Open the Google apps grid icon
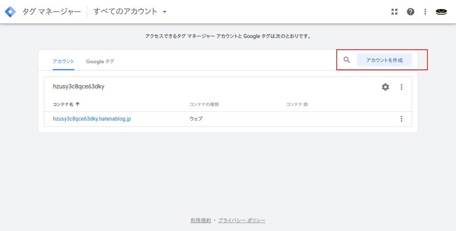456x231 pixels. tap(394, 12)
